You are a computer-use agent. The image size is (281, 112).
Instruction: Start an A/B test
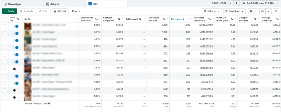[60, 11]
